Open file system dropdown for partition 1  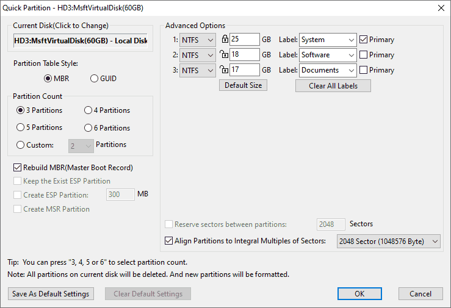pos(198,40)
